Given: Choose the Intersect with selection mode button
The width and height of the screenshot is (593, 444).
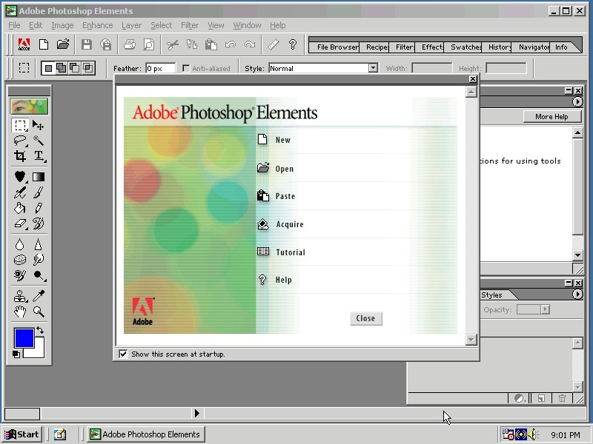Looking at the screenshot, I should click(87, 68).
